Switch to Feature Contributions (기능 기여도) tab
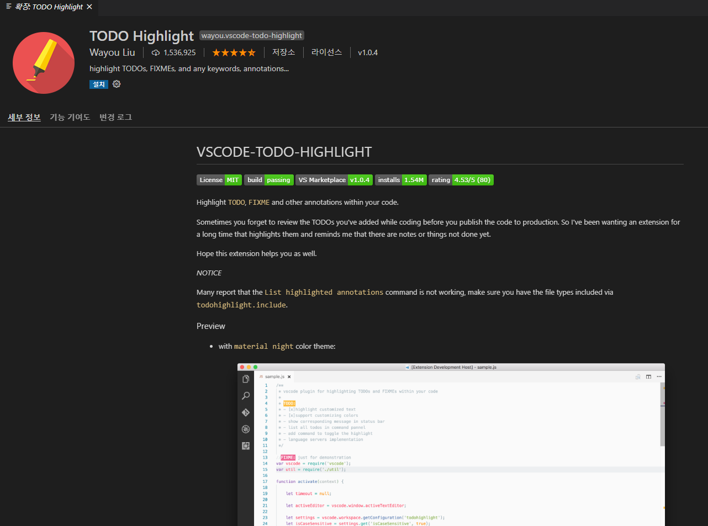 coord(70,117)
